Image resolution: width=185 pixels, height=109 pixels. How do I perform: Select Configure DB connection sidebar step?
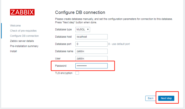24,36
